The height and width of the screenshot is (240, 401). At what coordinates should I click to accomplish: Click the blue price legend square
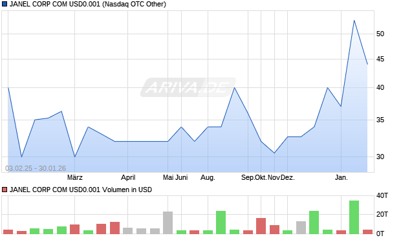[x=5, y=4]
